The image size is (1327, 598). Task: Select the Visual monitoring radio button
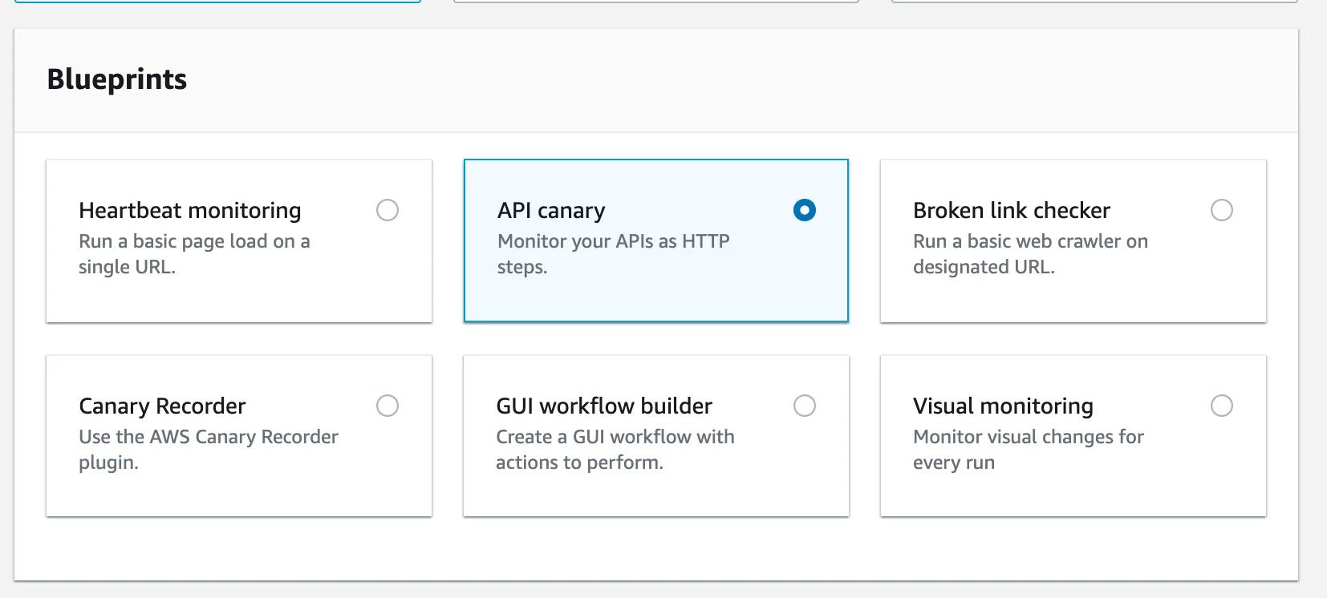pos(1222,406)
